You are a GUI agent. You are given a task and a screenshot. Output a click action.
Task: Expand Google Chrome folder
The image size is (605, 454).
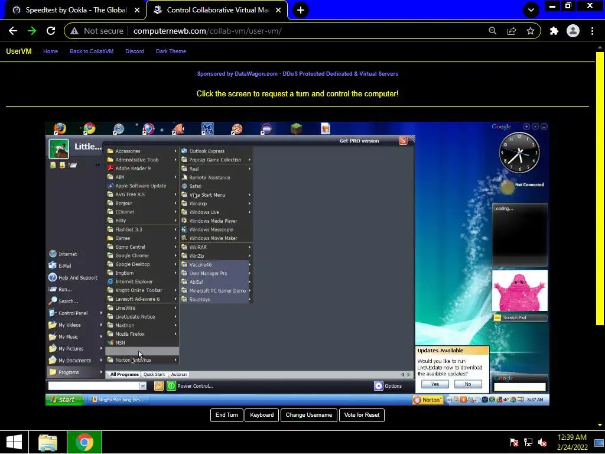(142, 255)
